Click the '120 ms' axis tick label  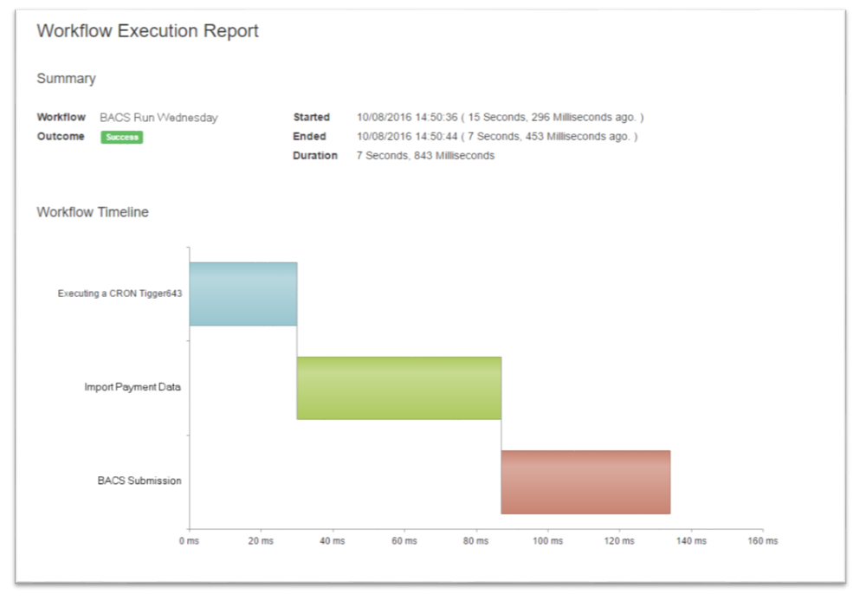point(619,541)
